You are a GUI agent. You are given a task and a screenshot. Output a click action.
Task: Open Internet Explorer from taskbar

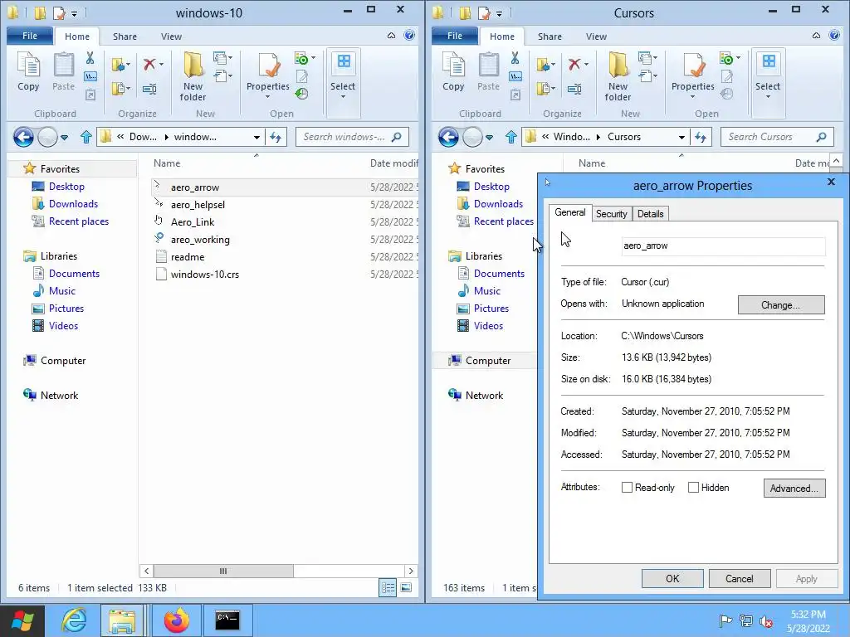tap(73, 620)
